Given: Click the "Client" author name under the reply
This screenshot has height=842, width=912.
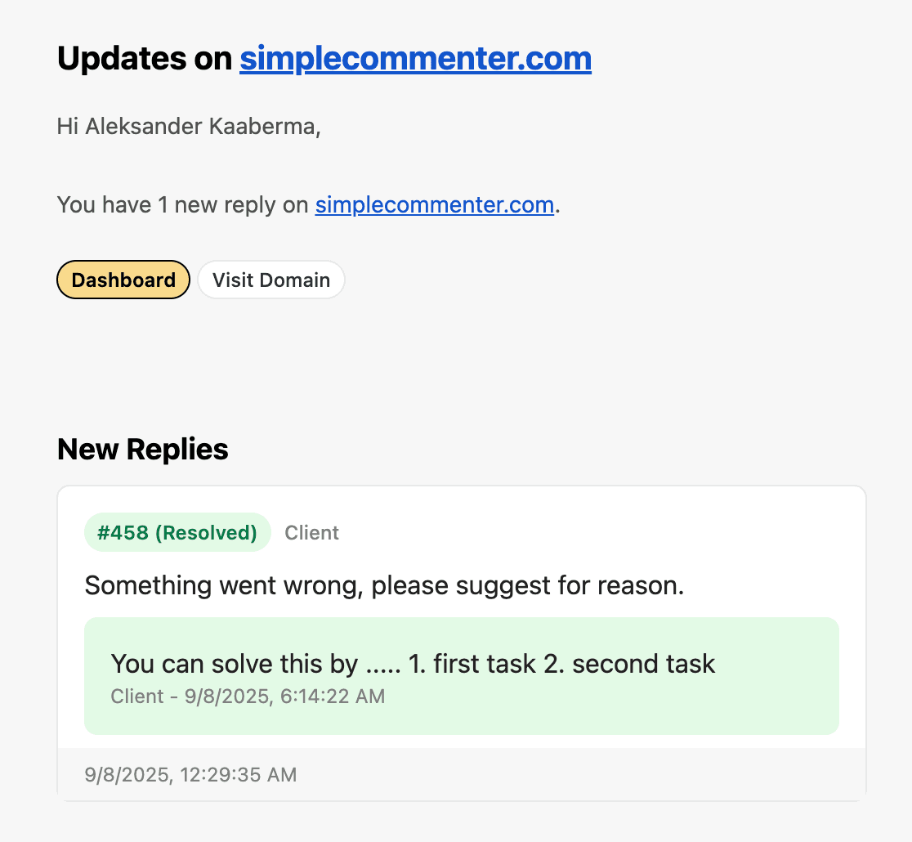Looking at the screenshot, I should (x=137, y=696).
